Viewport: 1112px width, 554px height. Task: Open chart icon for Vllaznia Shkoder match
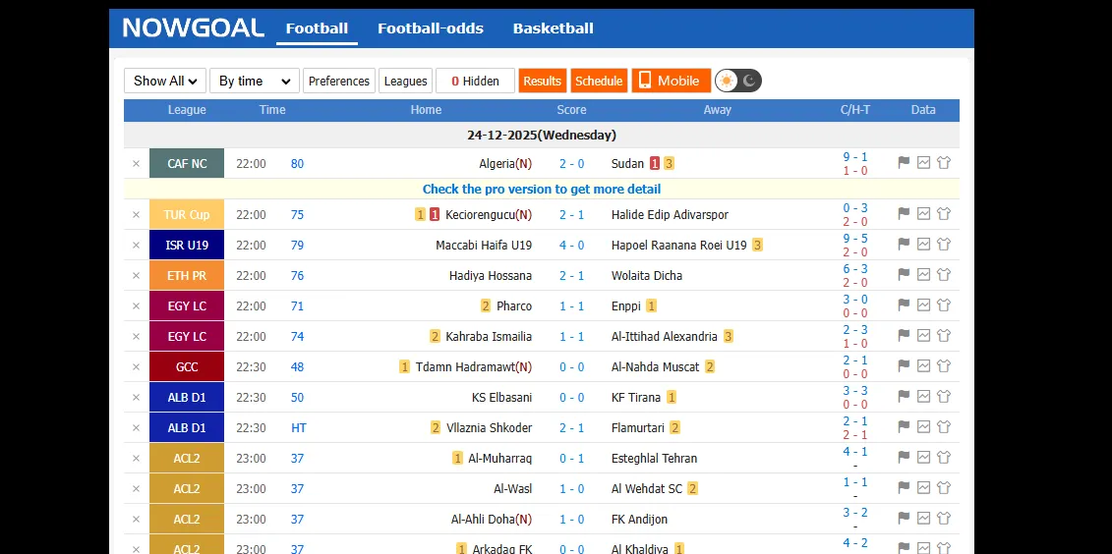(x=923, y=427)
